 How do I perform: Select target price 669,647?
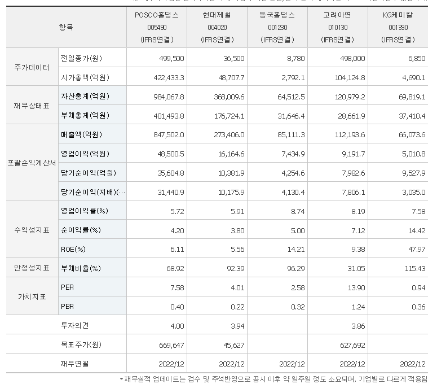[x=171, y=345]
